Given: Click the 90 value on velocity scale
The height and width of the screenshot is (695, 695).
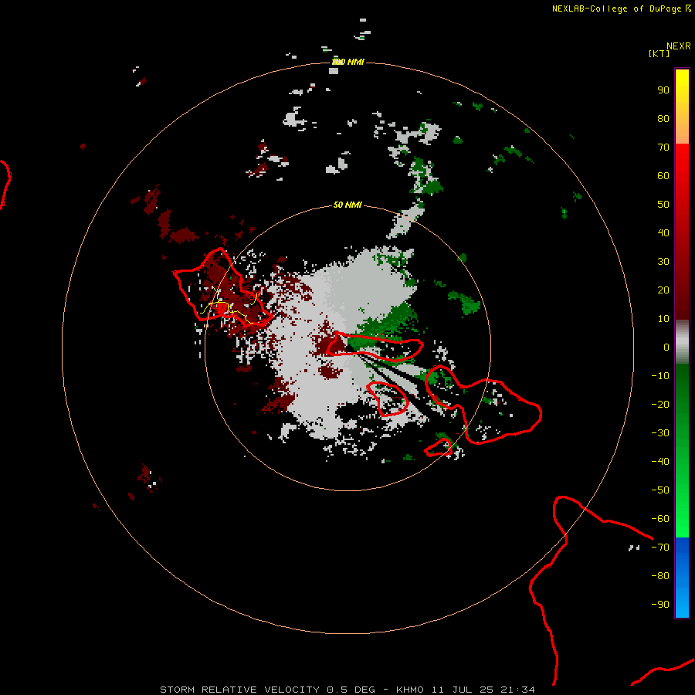Looking at the screenshot, I should 663,90.
